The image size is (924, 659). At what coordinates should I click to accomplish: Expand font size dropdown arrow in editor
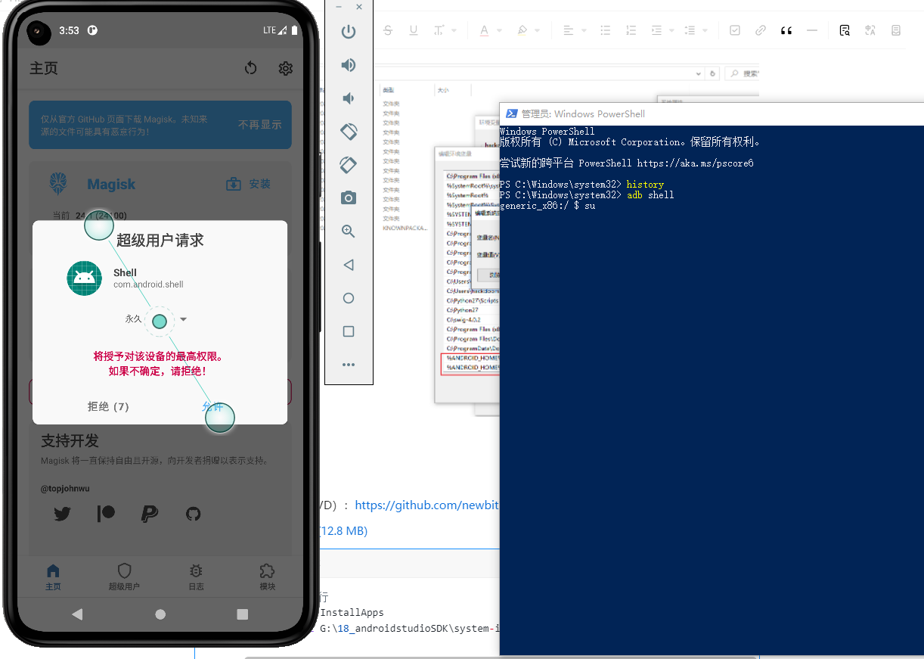point(454,31)
